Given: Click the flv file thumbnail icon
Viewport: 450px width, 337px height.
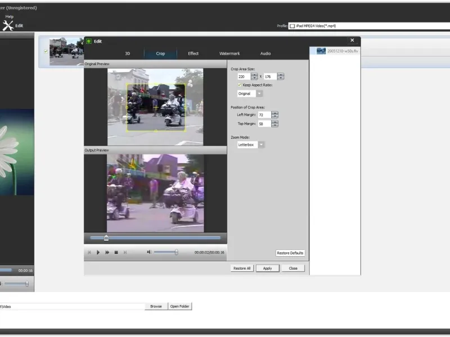Looking at the screenshot, I should click(321, 51).
